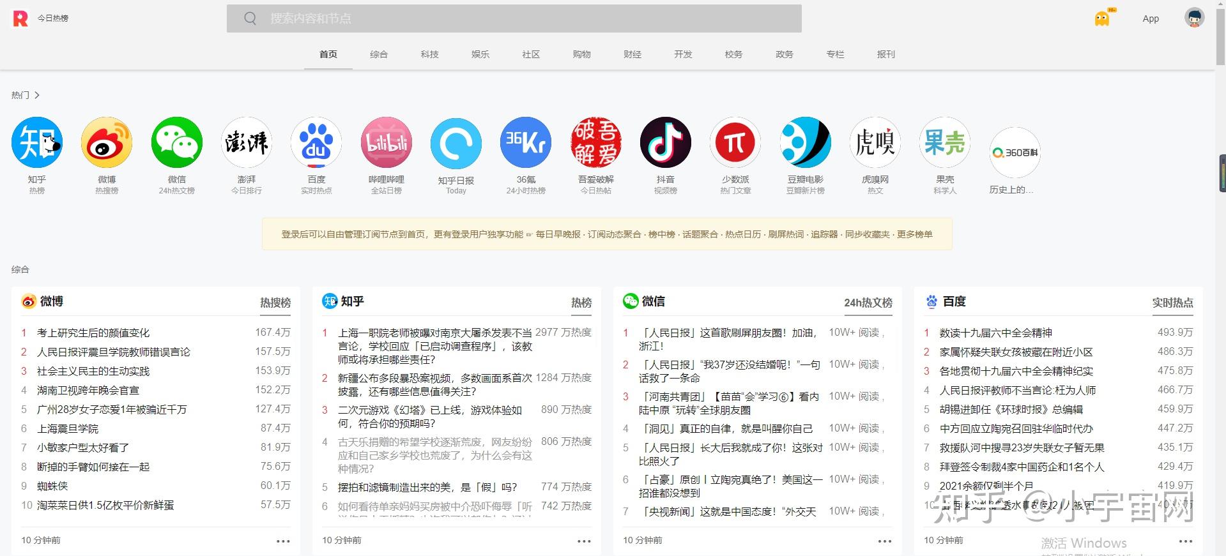The height and width of the screenshot is (556, 1226).
Task: Click the 知乎 card logo icon
Action: 330,301
